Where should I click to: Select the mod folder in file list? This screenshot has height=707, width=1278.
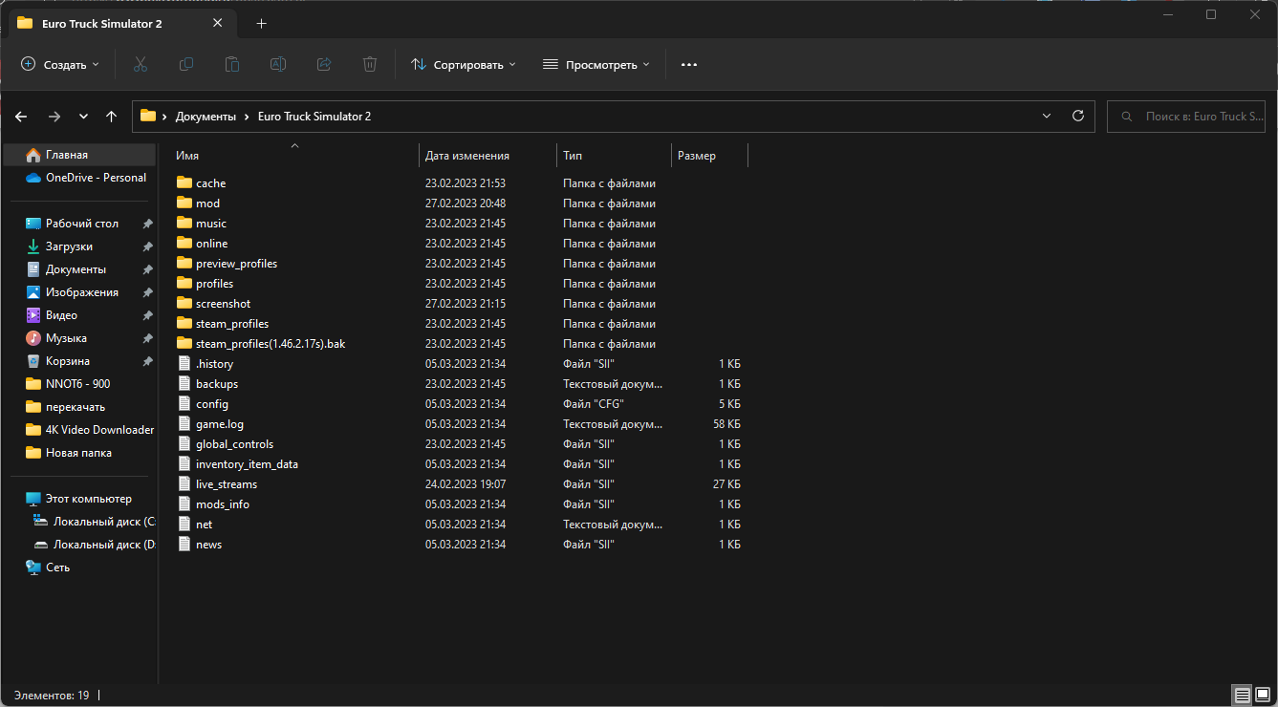point(207,204)
